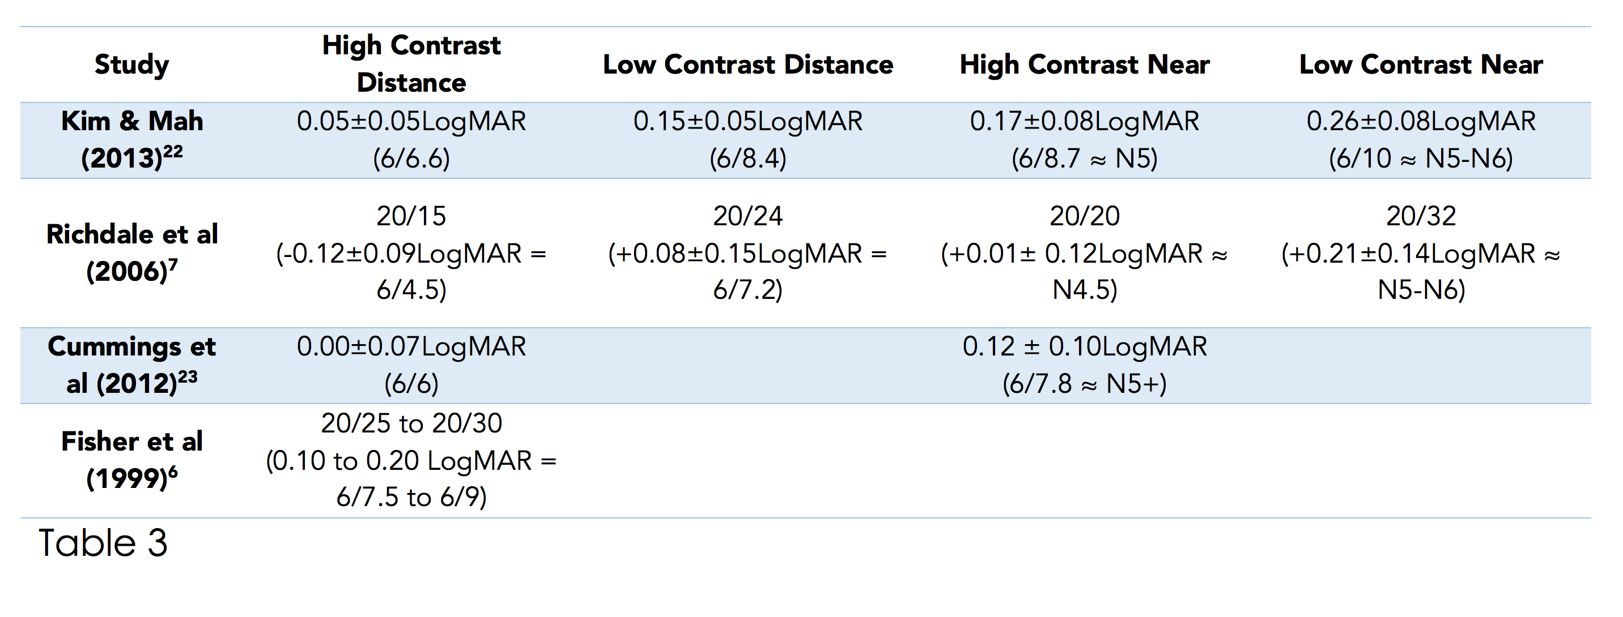This screenshot has height=617, width=1623.
Task: Select the 20/20 high contrast near cell
Action: 1084,252
